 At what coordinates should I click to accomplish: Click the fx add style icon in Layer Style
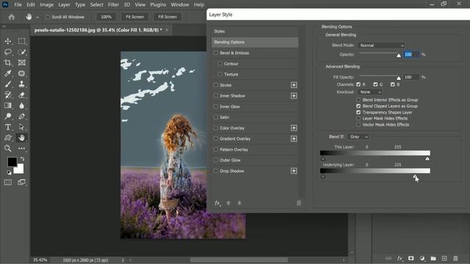217,203
